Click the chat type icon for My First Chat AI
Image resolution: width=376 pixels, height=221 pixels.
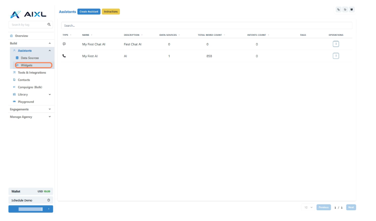pos(64,44)
